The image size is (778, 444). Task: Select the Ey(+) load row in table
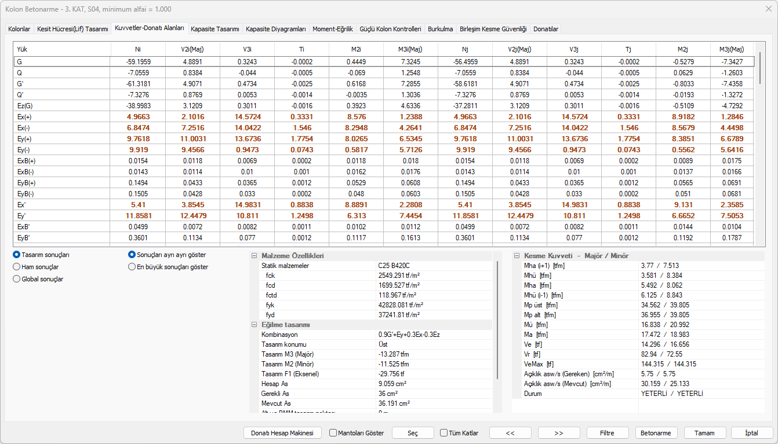click(24, 139)
